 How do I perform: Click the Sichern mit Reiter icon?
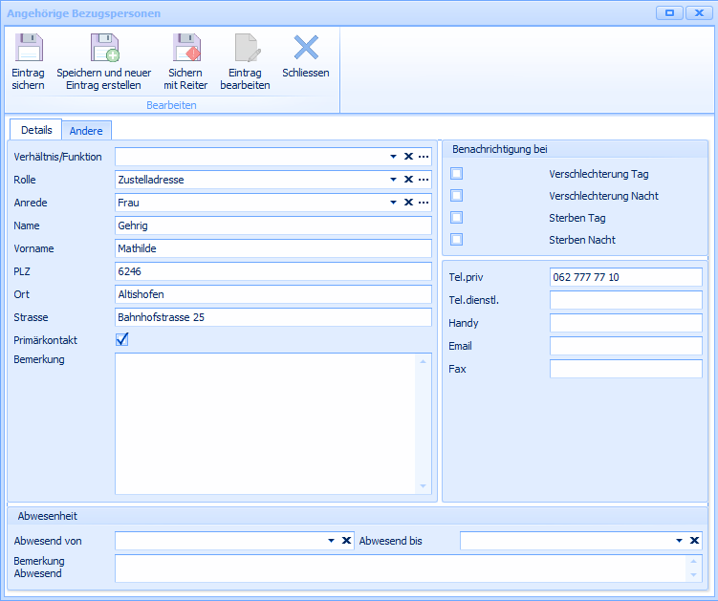185,49
